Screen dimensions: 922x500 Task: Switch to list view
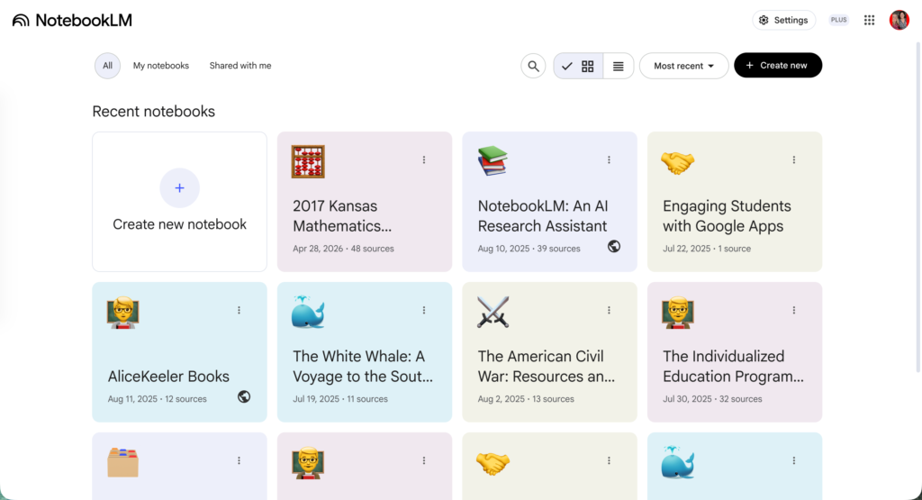[x=618, y=66]
